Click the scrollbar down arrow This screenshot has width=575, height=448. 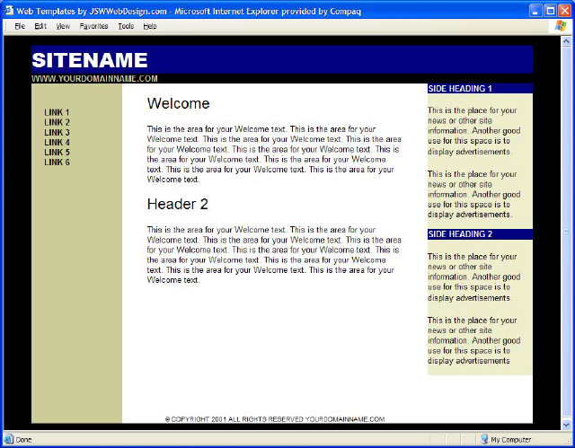click(x=566, y=425)
